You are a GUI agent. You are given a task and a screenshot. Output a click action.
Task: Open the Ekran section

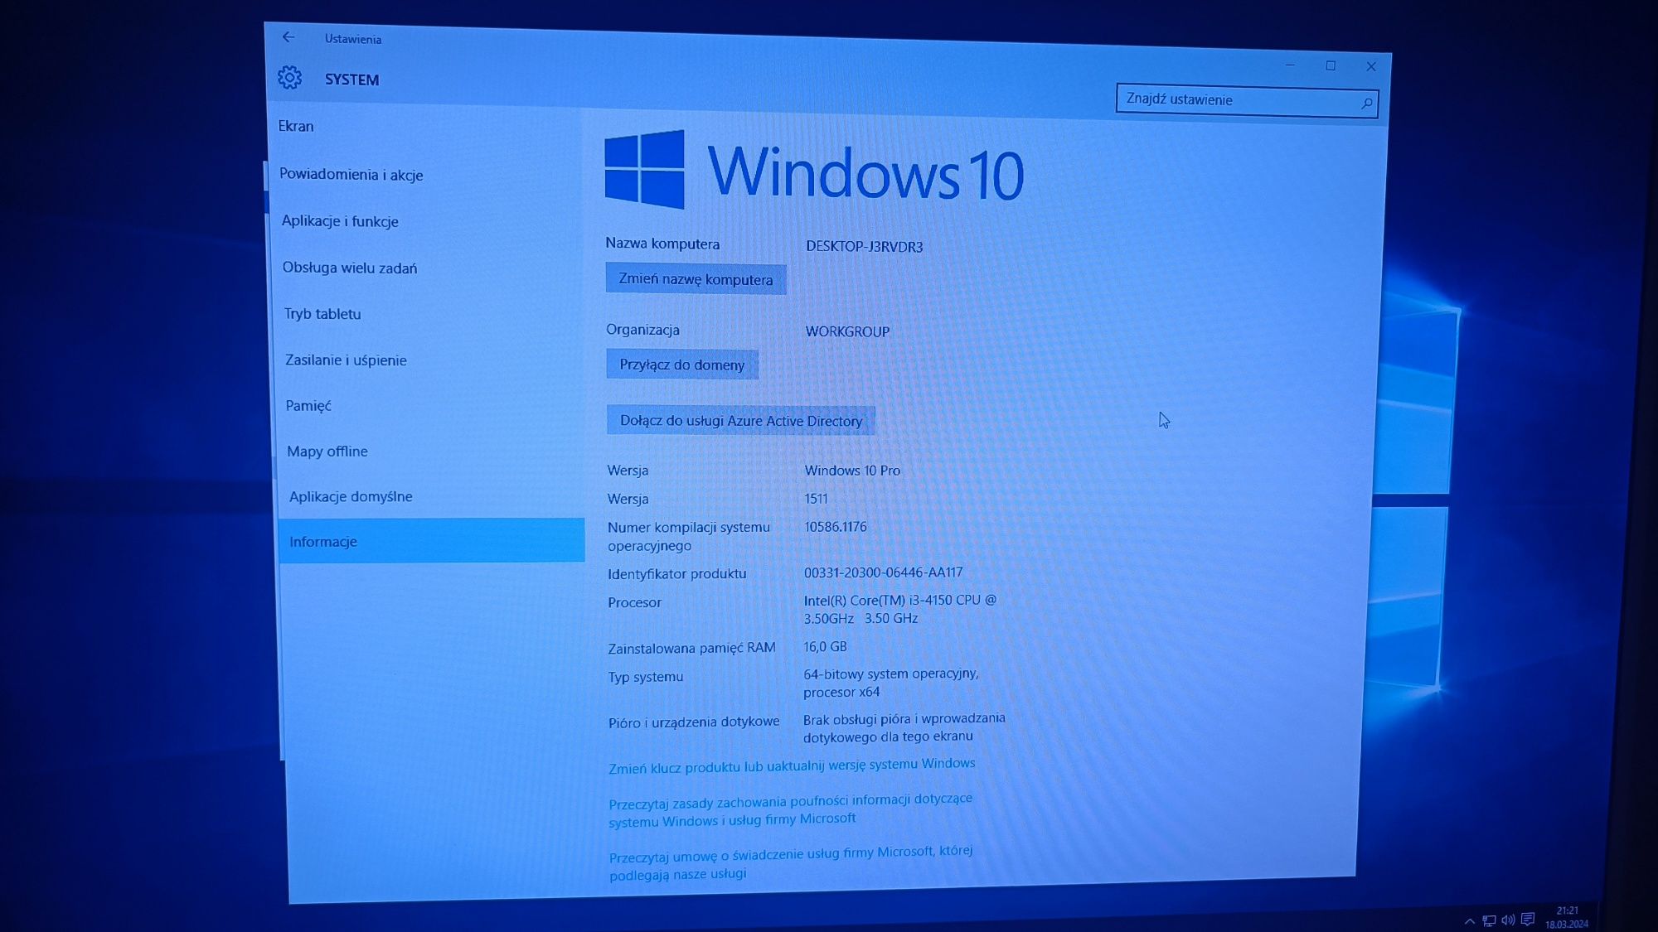click(295, 126)
